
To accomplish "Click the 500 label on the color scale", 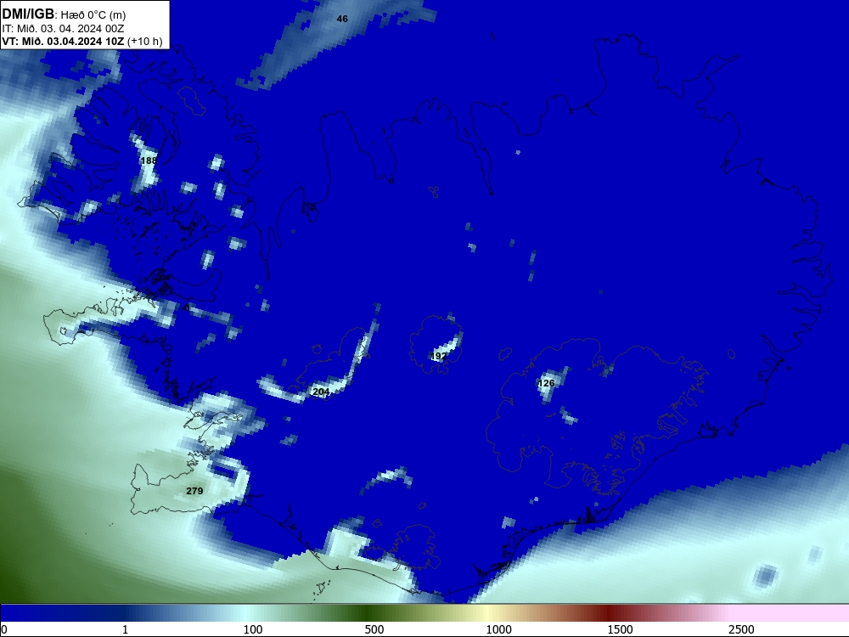I will point(374,629).
